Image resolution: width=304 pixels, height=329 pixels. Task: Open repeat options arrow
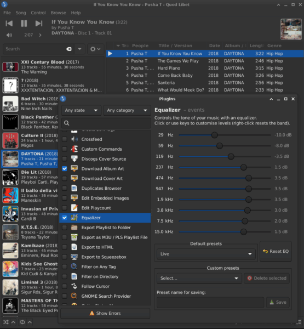tap(30, 322)
